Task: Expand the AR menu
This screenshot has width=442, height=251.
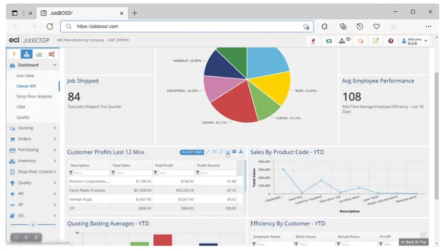Action: (33, 194)
